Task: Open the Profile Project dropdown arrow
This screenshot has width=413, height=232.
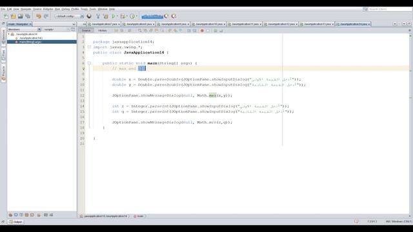Action: coord(136,16)
